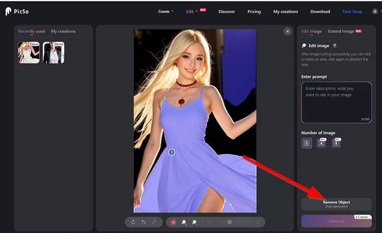
Task: Open the Pricing page
Action: click(x=254, y=11)
